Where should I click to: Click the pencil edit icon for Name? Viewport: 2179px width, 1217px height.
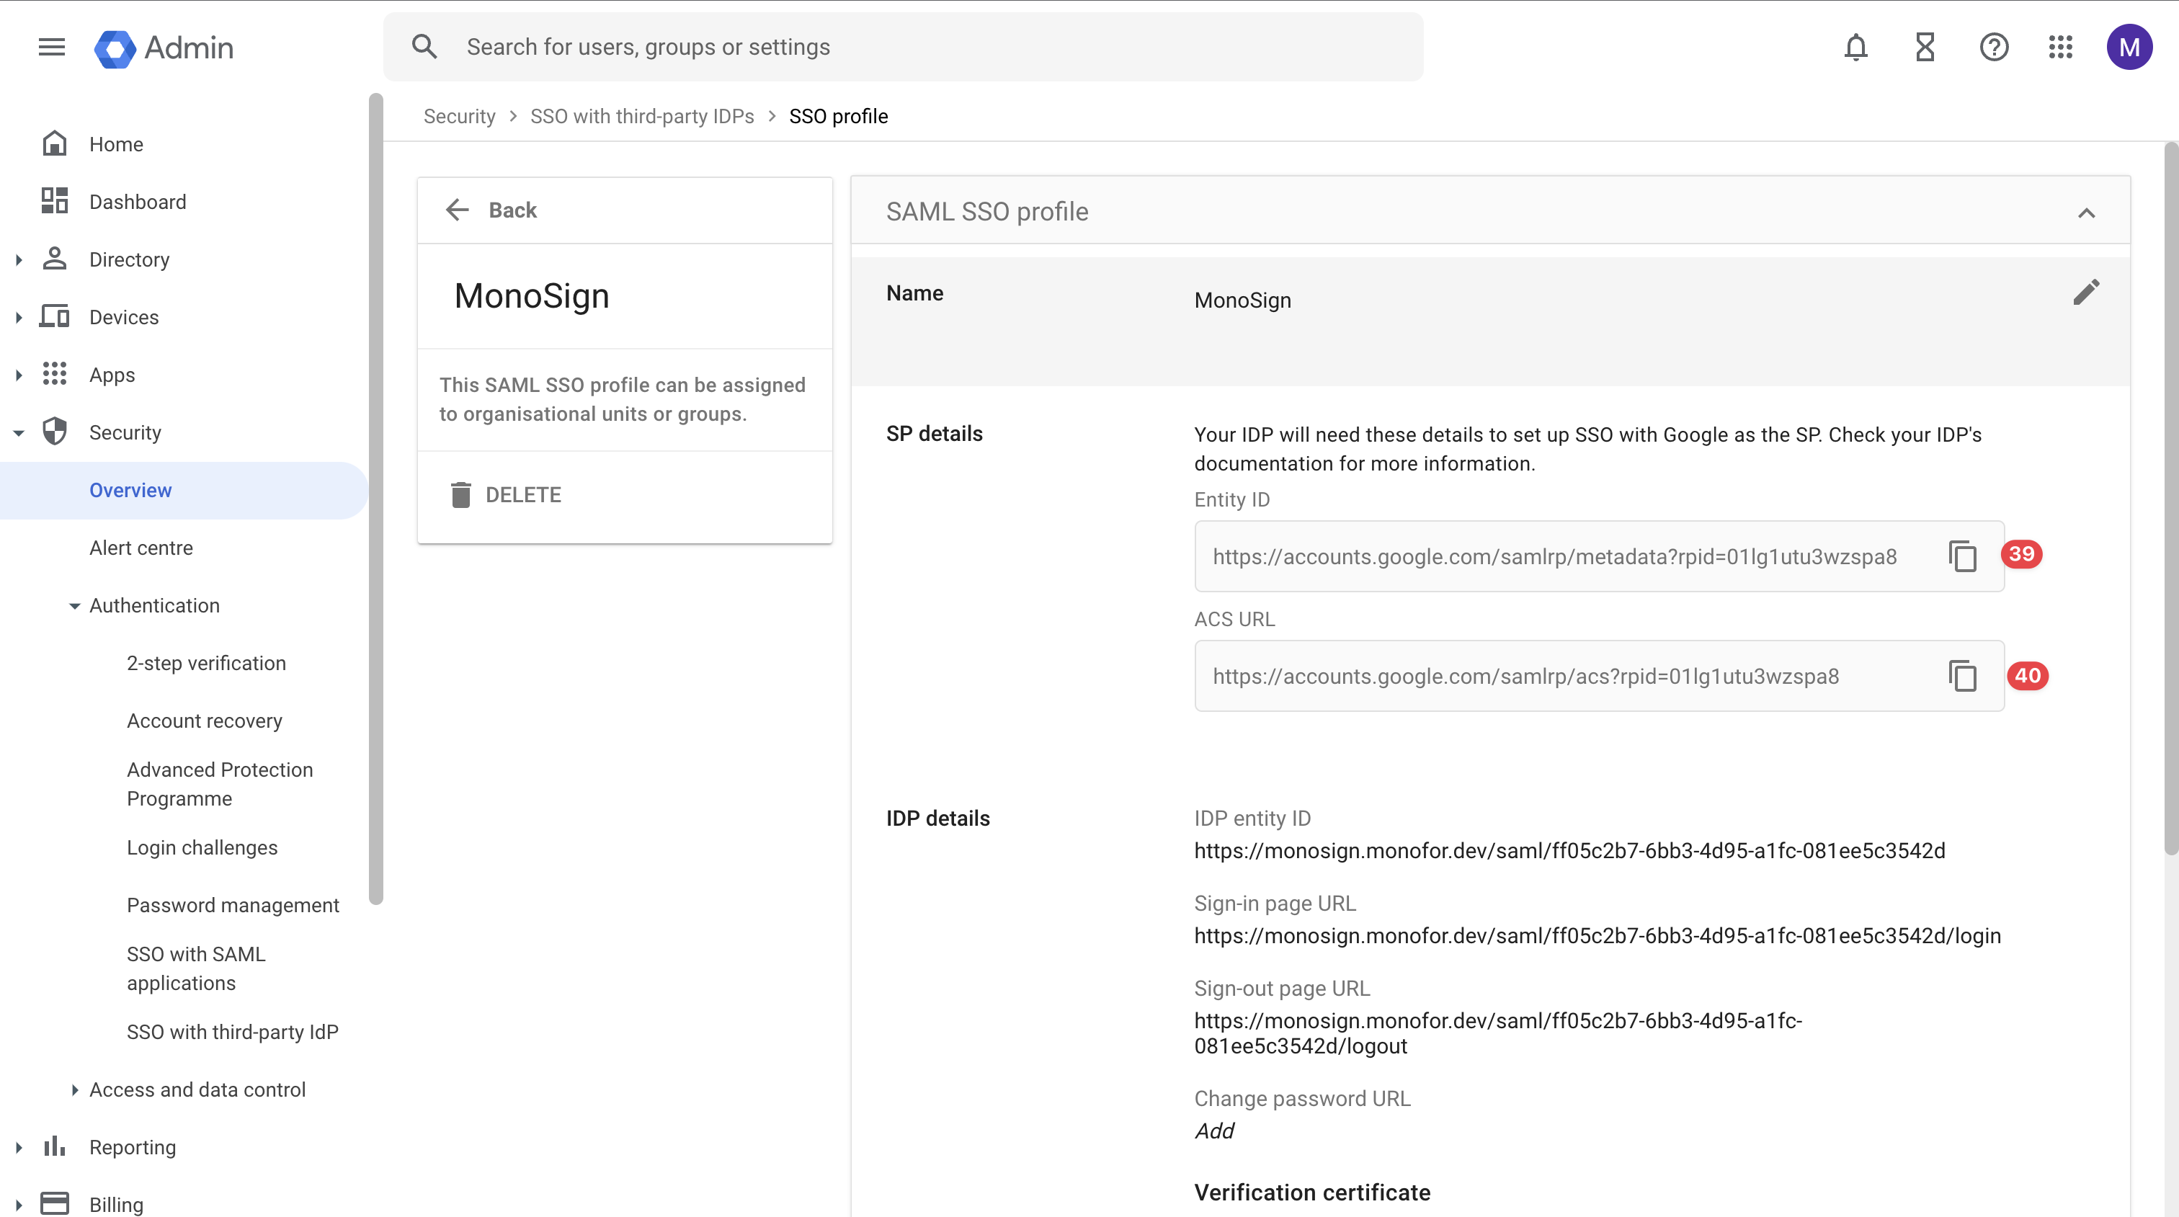pos(2085,293)
